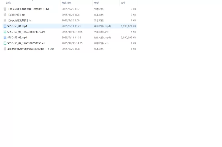222x147 pixels.
Task: Sort the list by 大小 column
Action: (123, 3)
